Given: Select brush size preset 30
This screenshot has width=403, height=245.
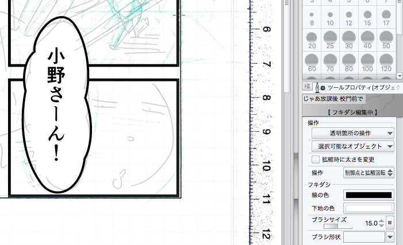Looking at the screenshot, I should pyautogui.click(x=349, y=40).
